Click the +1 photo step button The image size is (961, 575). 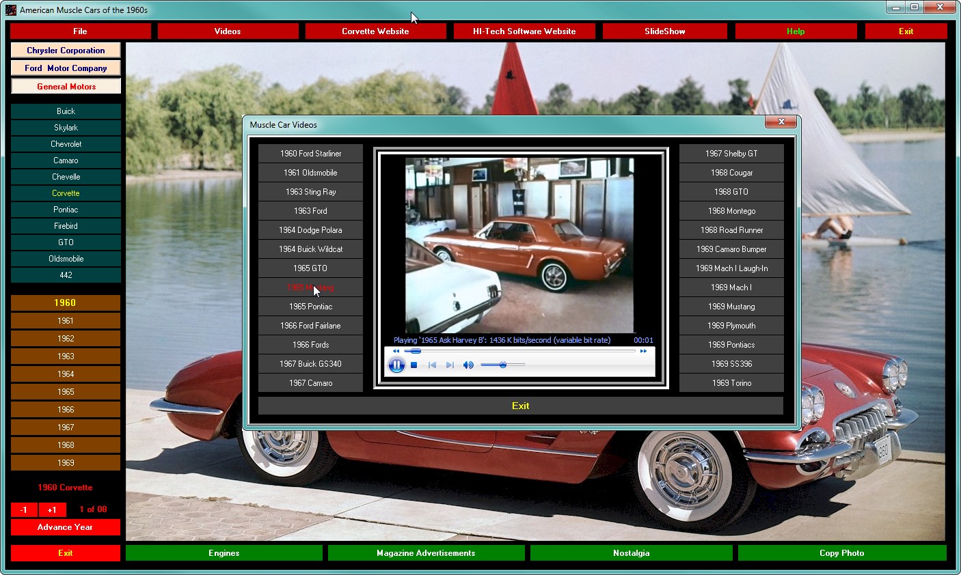coord(52,510)
